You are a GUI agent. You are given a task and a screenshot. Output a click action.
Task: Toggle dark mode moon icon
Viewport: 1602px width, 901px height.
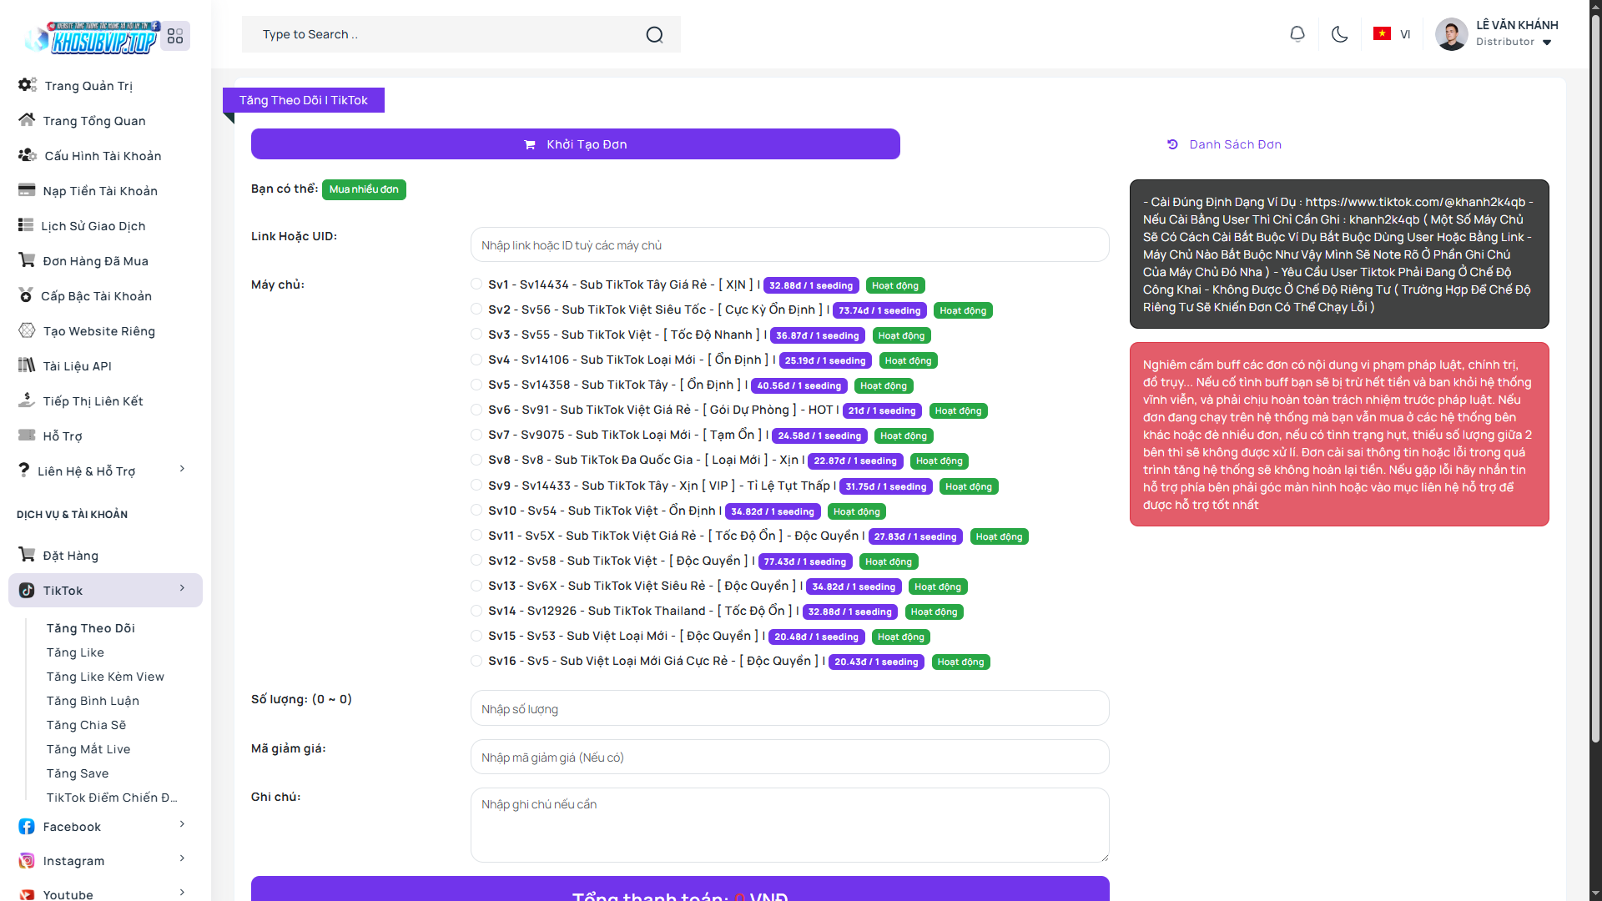1339,34
